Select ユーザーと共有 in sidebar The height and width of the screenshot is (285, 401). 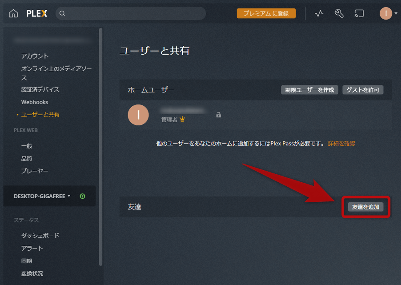(x=40, y=115)
